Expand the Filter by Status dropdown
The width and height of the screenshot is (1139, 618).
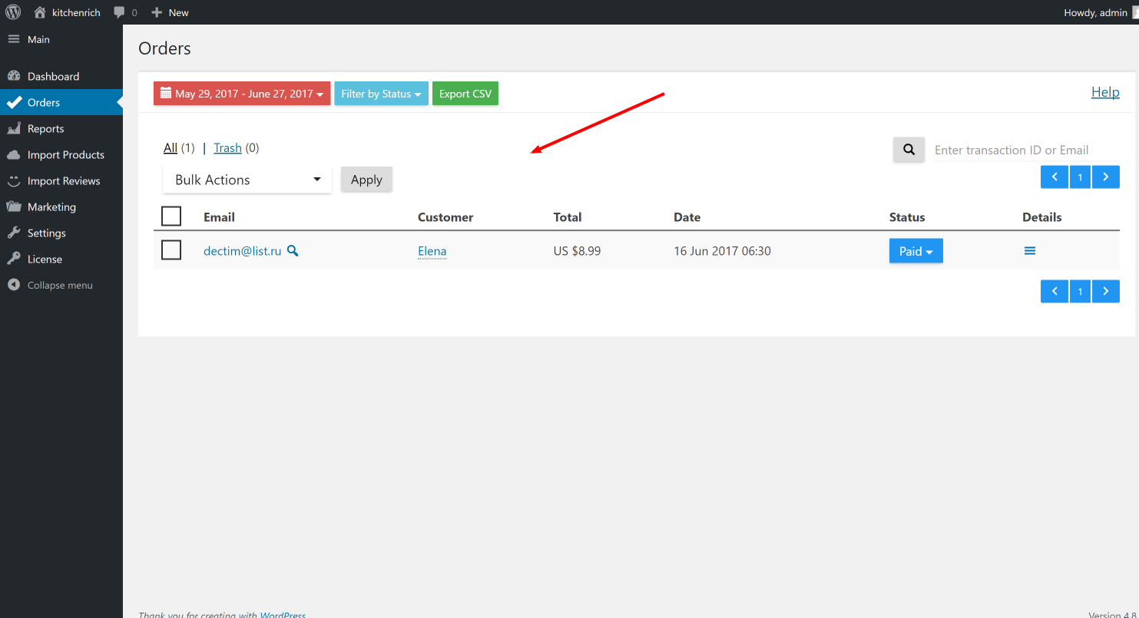pos(381,94)
